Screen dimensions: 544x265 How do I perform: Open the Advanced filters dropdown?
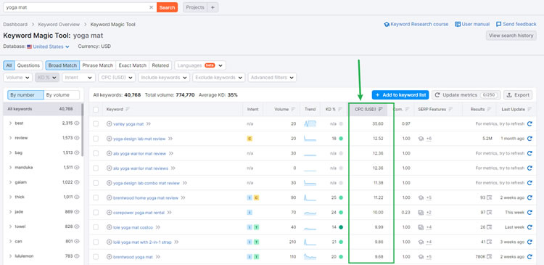point(272,78)
